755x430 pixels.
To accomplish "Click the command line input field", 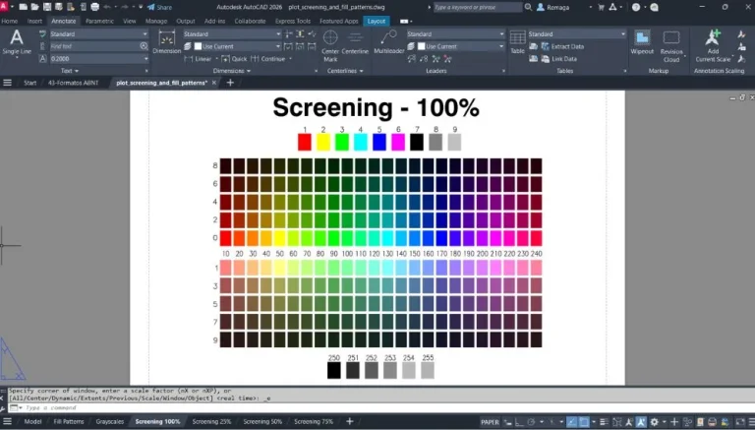I will (x=380, y=407).
